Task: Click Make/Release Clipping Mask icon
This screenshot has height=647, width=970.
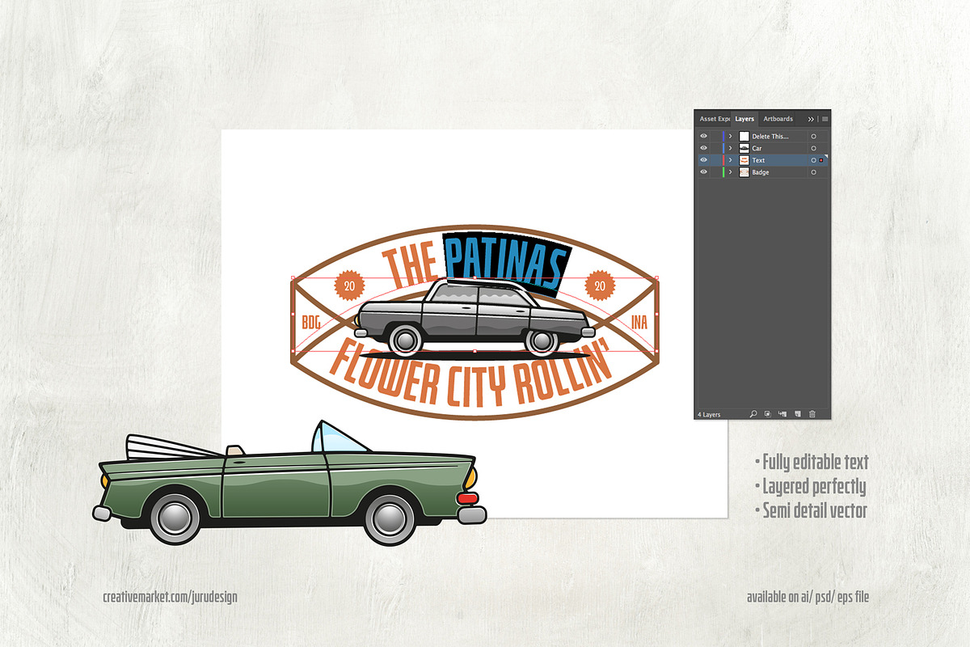Action: coord(768,414)
